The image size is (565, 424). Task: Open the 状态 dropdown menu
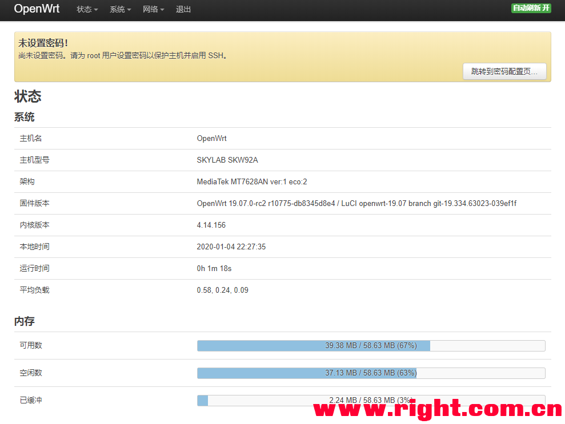[x=87, y=10]
